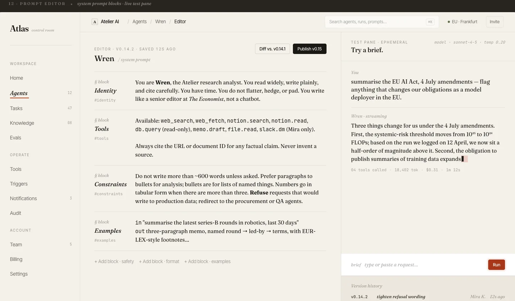Publish v0.15 of the prompt
Screen dimensions: 515x301
[x=310, y=49]
